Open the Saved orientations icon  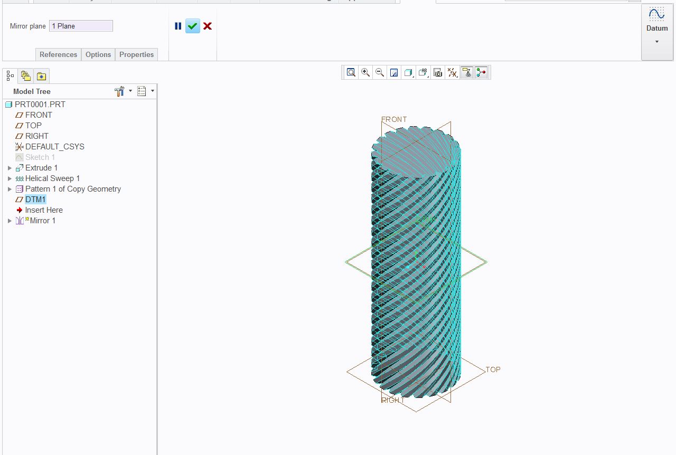pos(423,73)
